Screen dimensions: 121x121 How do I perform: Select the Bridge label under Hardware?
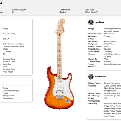(91, 29)
